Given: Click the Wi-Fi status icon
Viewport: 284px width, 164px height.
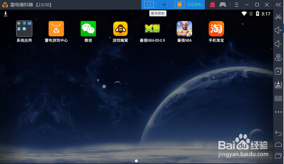Looking at the screenshot, I should [244, 14].
